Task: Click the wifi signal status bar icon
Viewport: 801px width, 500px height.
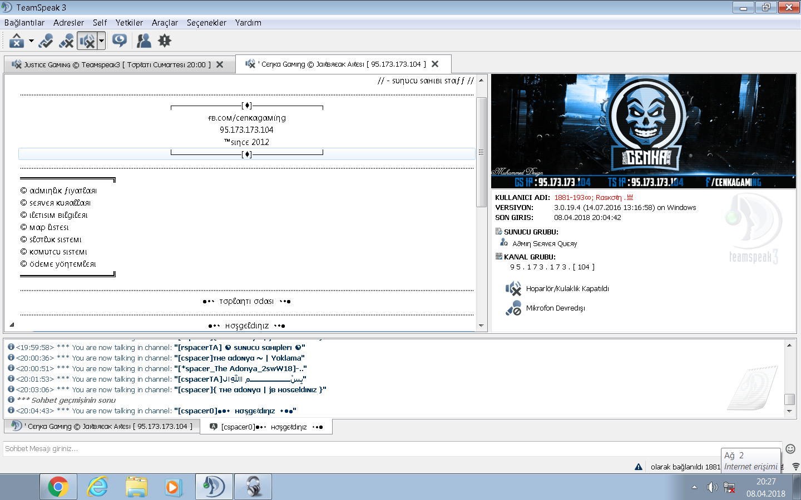Action: (x=796, y=467)
